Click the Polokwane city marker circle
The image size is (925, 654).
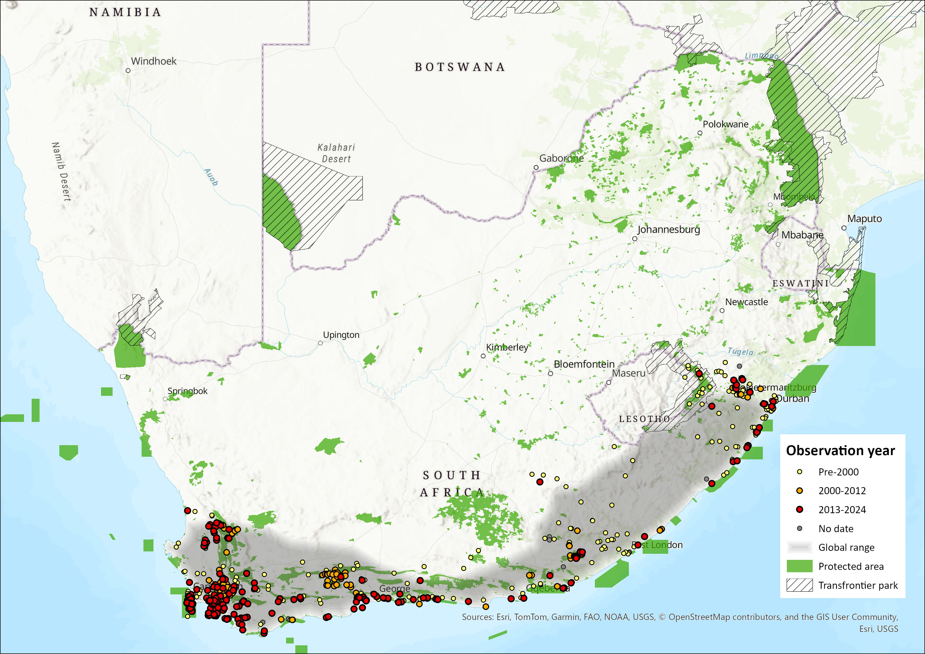(700, 133)
